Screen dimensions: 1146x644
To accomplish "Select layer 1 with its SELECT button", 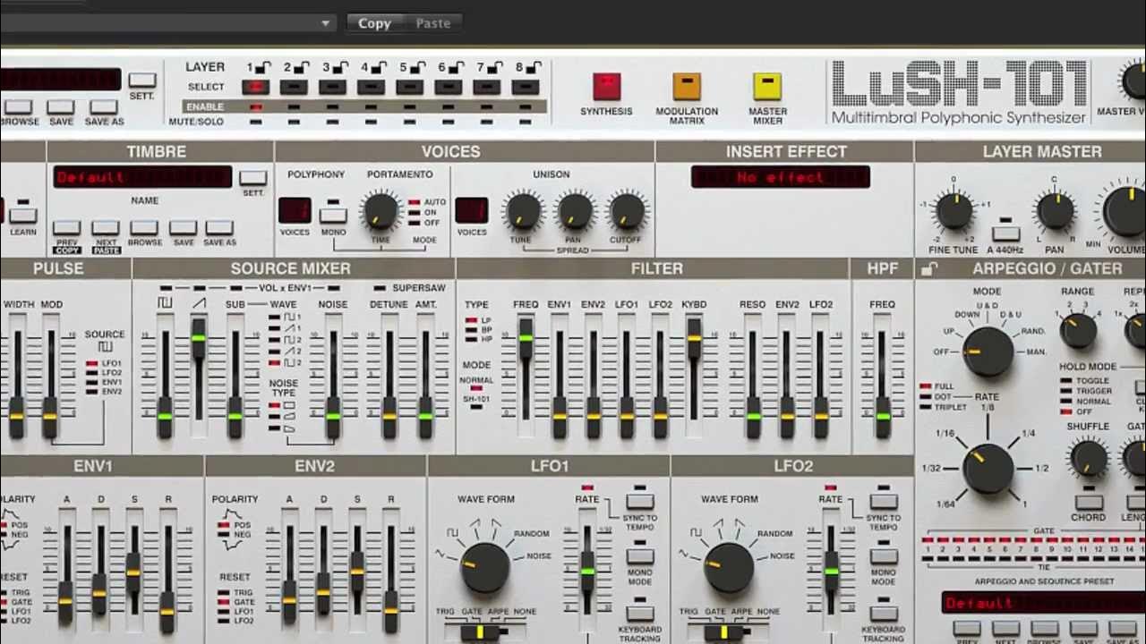I will [x=255, y=87].
